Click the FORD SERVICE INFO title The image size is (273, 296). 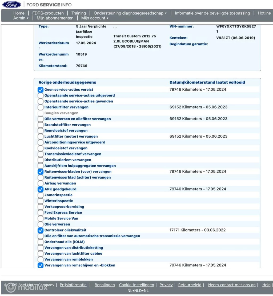click(49, 5)
